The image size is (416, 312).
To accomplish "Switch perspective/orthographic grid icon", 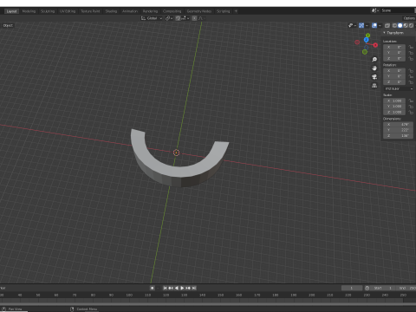I will (x=374, y=86).
